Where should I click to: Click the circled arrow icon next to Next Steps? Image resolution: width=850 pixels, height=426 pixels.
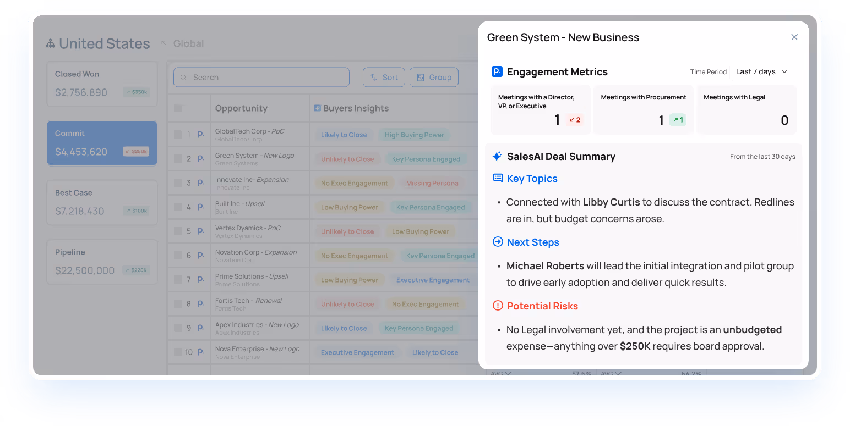pyautogui.click(x=498, y=242)
